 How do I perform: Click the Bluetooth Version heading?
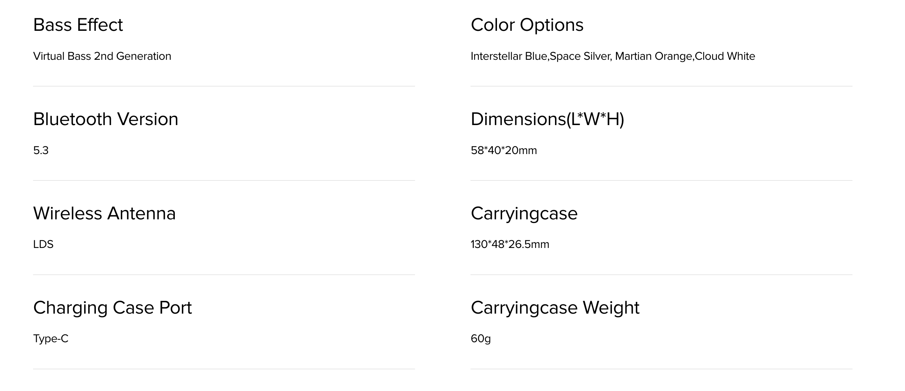click(x=106, y=119)
